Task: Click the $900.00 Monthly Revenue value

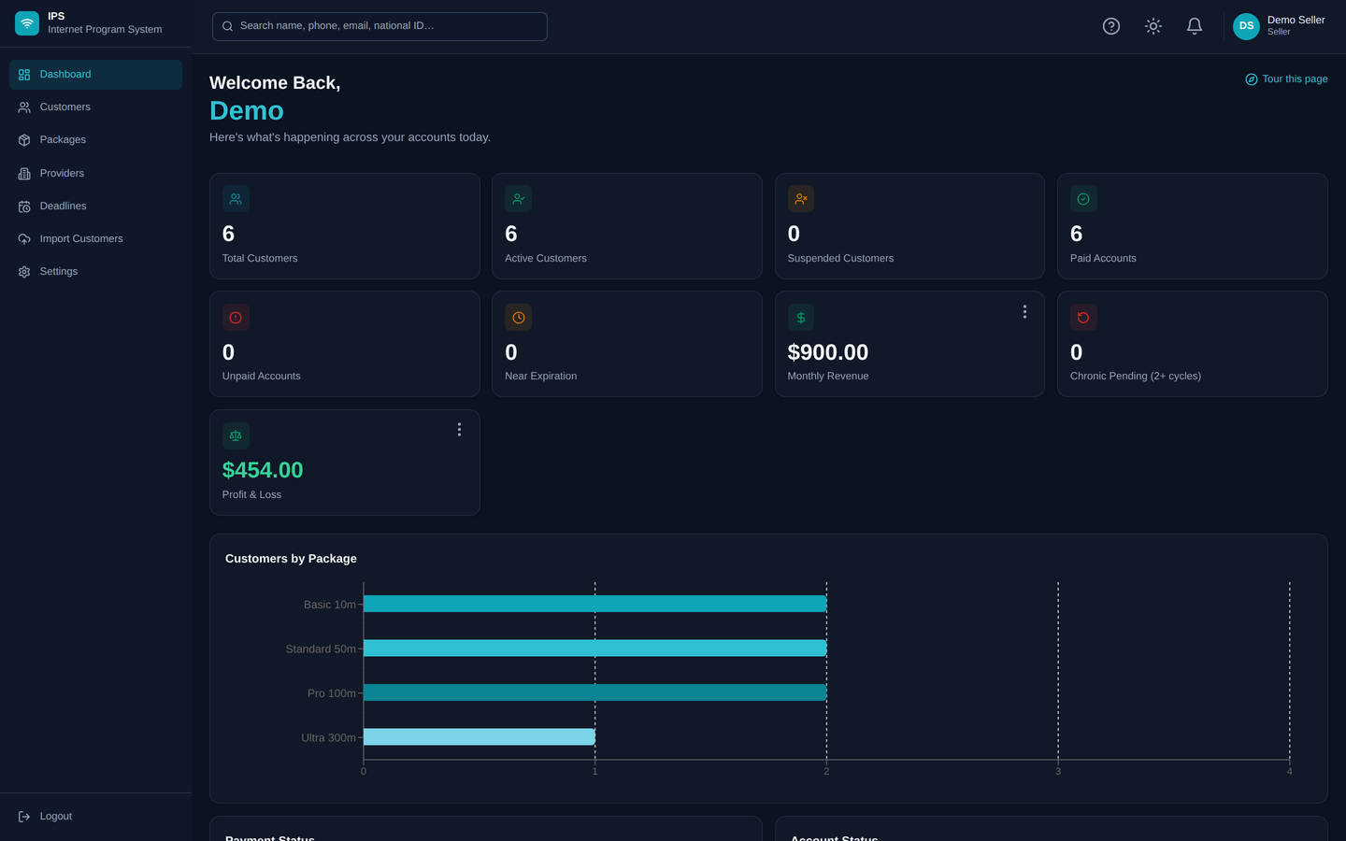Action: point(828,352)
